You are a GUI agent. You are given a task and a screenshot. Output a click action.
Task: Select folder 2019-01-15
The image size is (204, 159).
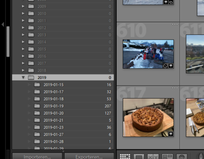point(63,85)
